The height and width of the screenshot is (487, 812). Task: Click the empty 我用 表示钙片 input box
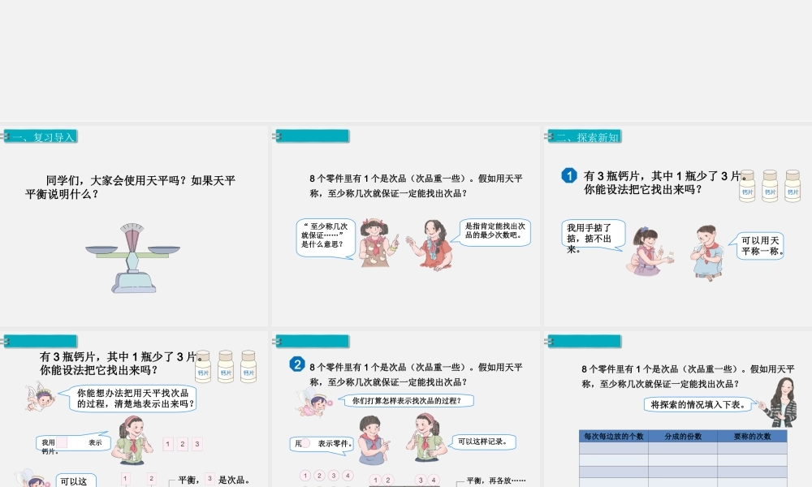click(x=63, y=442)
